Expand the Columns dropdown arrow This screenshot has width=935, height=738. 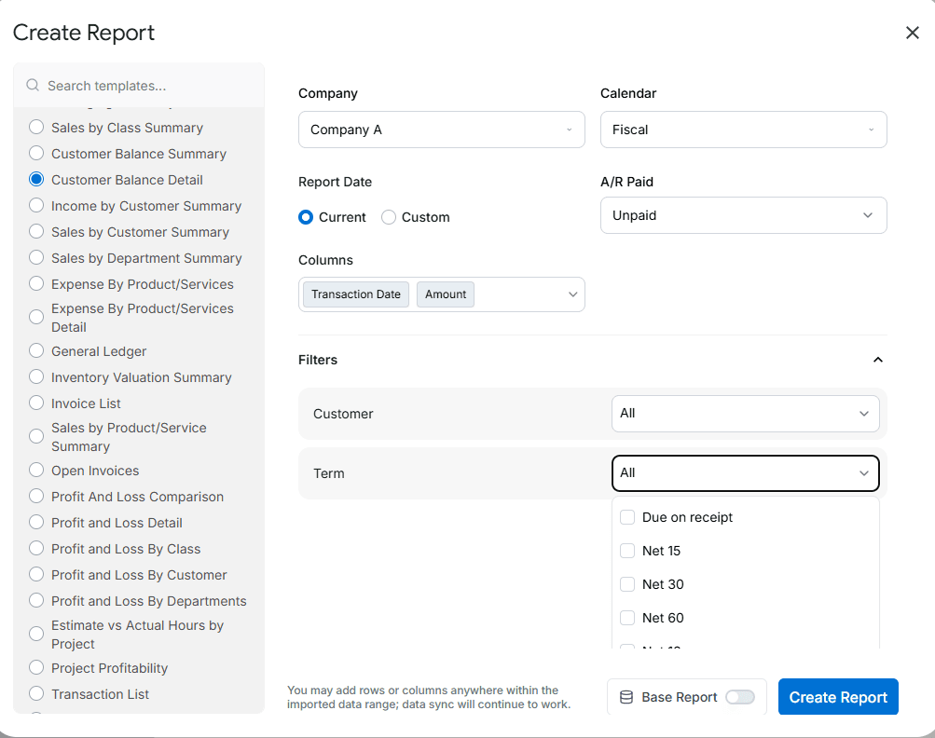tap(572, 294)
